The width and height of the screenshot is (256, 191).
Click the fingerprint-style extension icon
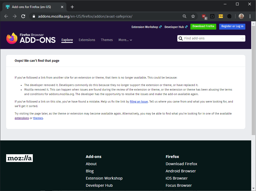tap(229, 16)
